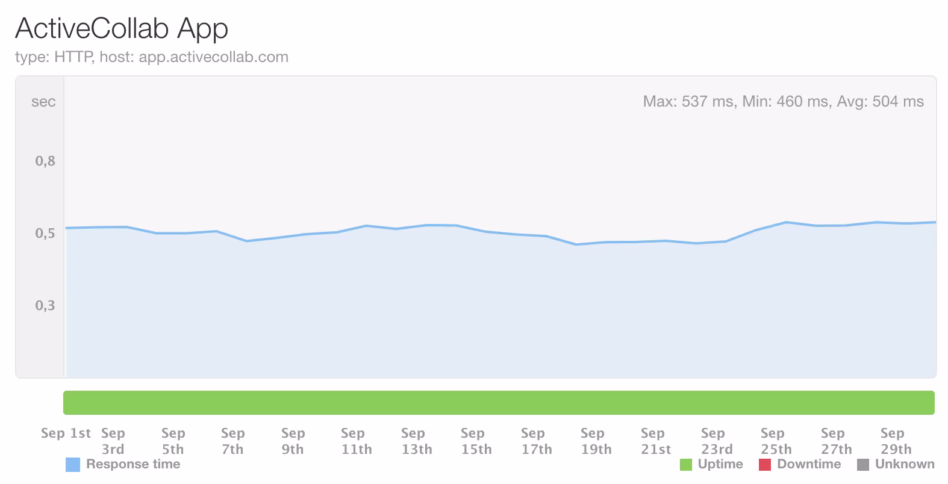Click the gray Unknown legend swatch
948x484 pixels.
[862, 465]
